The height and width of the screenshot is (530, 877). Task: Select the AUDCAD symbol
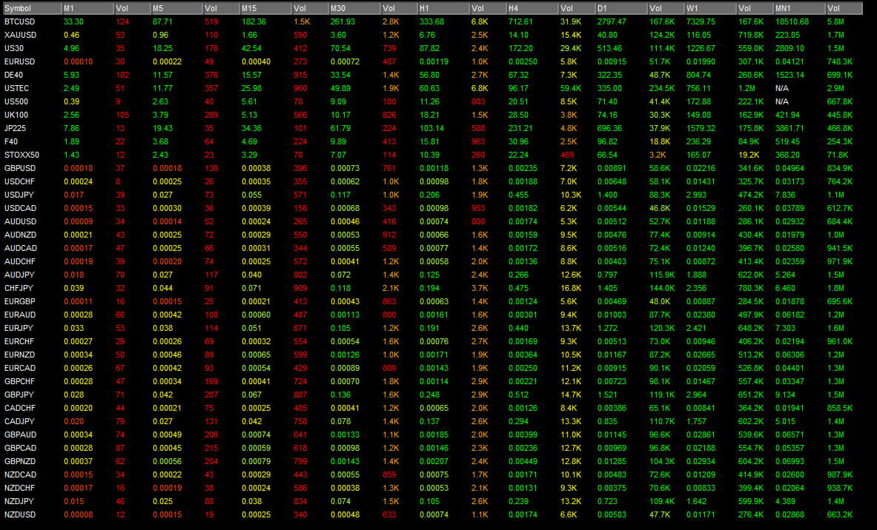click(21, 249)
